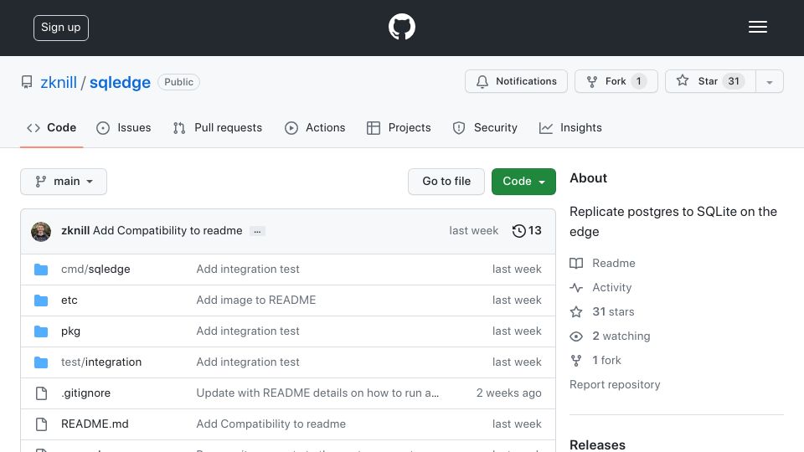The height and width of the screenshot is (452, 804).
Task: Click the watching eye icon
Action: (x=576, y=336)
